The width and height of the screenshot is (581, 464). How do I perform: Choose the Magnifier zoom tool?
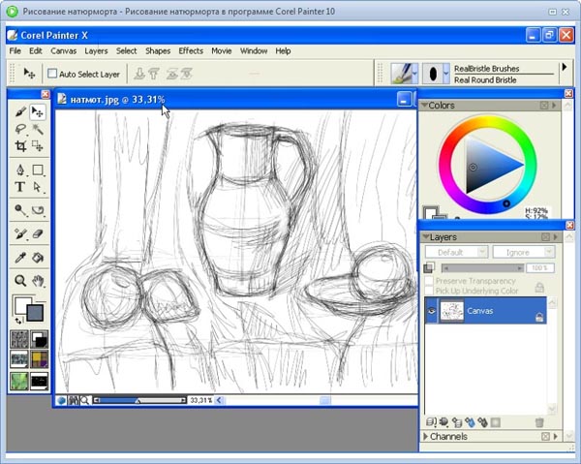20,281
